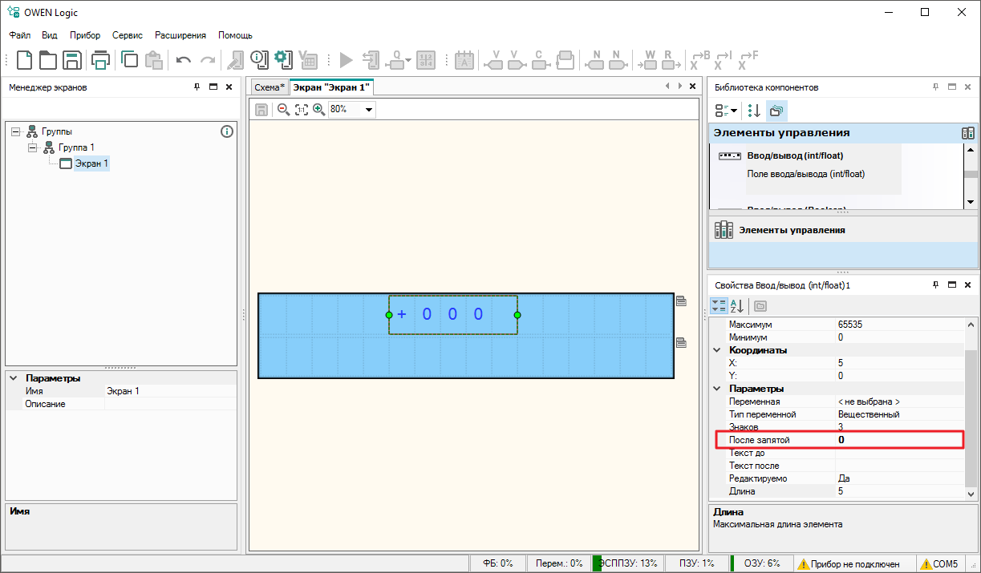Viewport: 981px width, 573px height.
Task: Edit the Имя field value Экран 1
Action: [x=170, y=391]
